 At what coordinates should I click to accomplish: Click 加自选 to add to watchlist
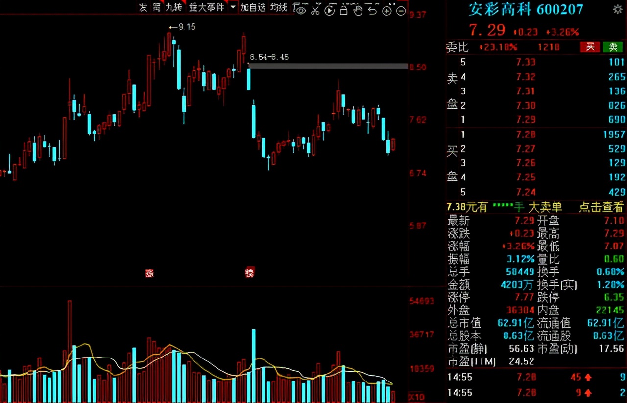click(x=253, y=7)
